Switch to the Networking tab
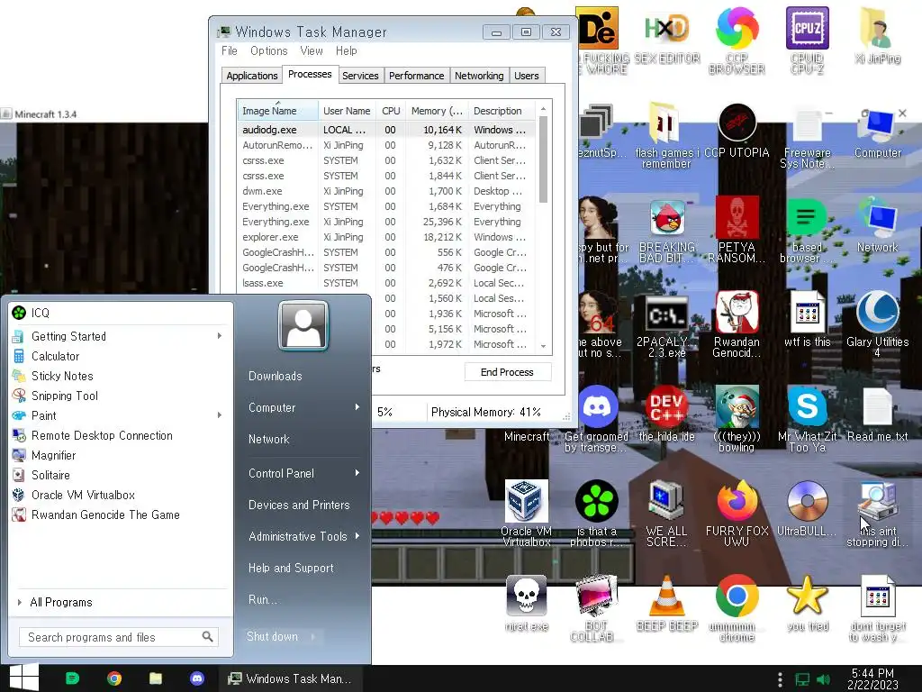 tap(479, 76)
